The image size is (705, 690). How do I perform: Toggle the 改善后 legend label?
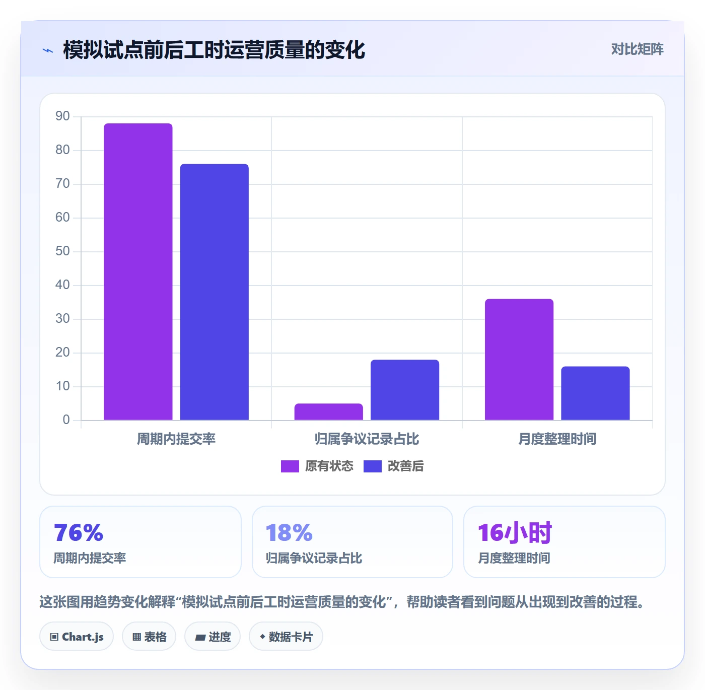[x=406, y=466]
